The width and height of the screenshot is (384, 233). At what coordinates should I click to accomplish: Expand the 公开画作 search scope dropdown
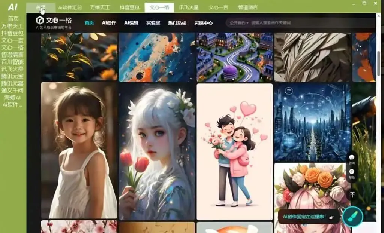pos(239,23)
